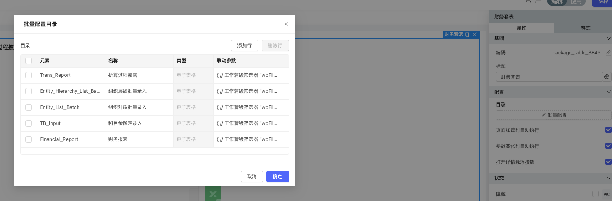The height and width of the screenshot is (201, 612).
Task: Open the globe language icon for 标题
Action: pyautogui.click(x=607, y=77)
